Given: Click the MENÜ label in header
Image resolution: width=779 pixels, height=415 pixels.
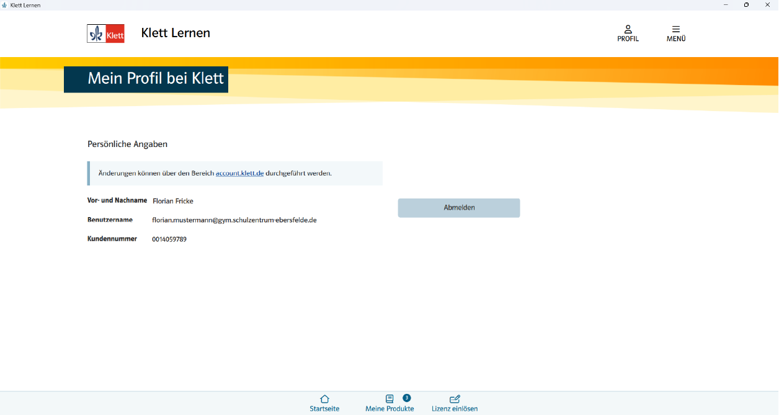Looking at the screenshot, I should pos(676,38).
